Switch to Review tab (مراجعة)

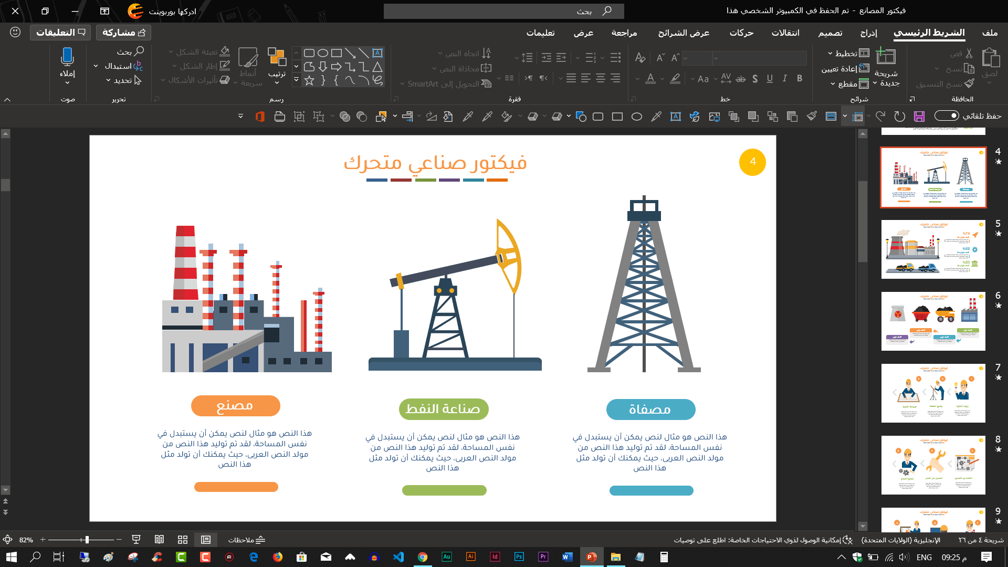pyautogui.click(x=624, y=33)
